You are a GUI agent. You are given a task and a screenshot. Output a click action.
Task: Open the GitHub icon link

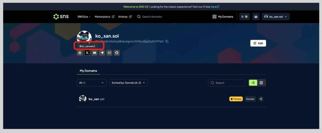click(x=117, y=53)
